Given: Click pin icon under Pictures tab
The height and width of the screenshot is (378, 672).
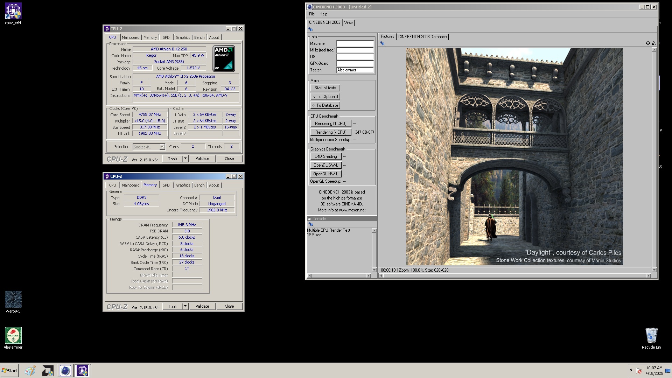Looking at the screenshot, I should point(382,43).
